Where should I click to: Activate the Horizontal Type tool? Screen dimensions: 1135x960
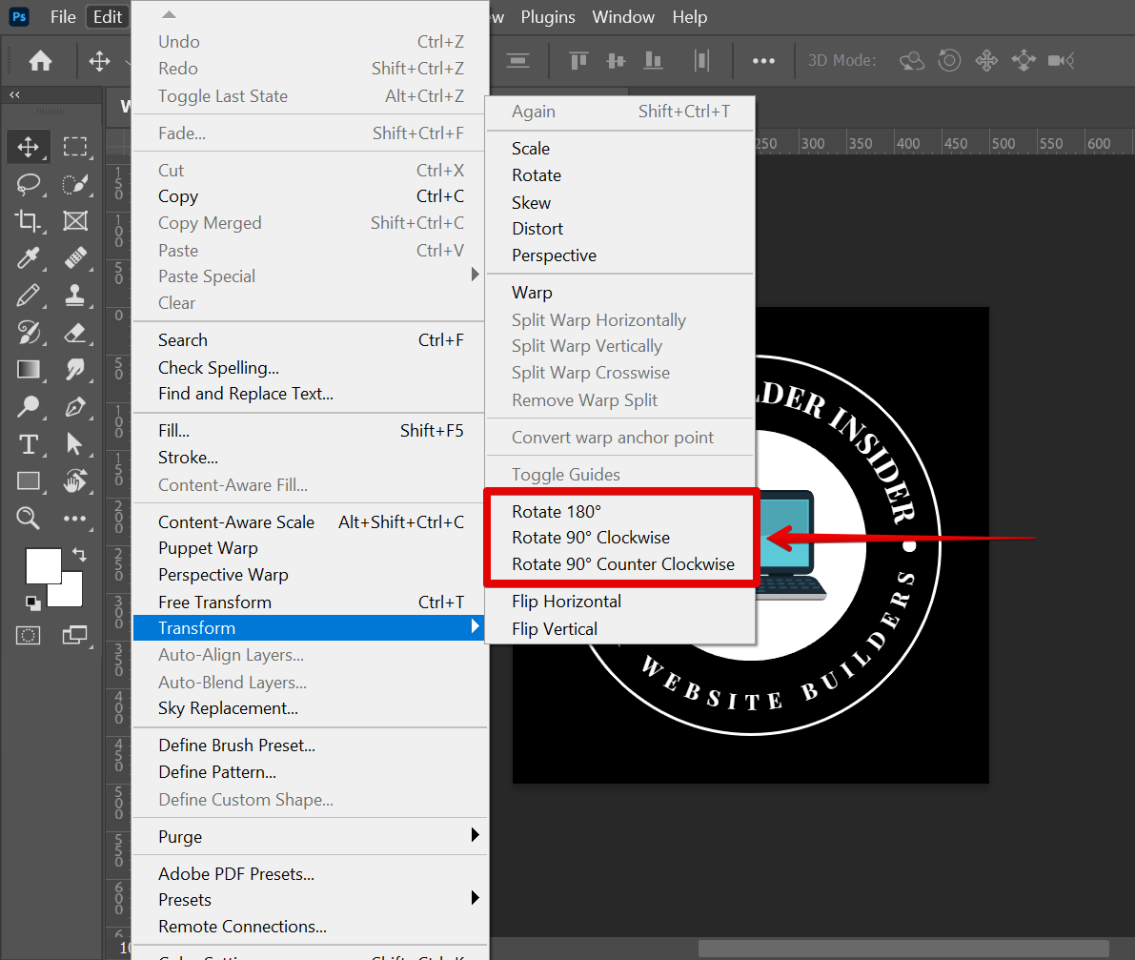(29, 444)
